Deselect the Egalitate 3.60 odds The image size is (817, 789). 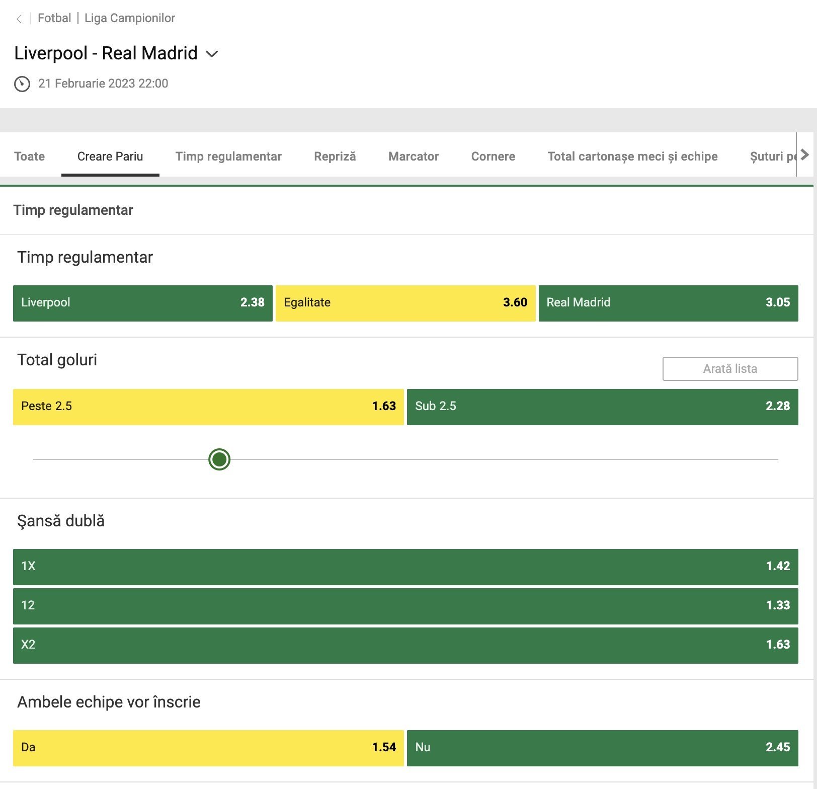[405, 303]
